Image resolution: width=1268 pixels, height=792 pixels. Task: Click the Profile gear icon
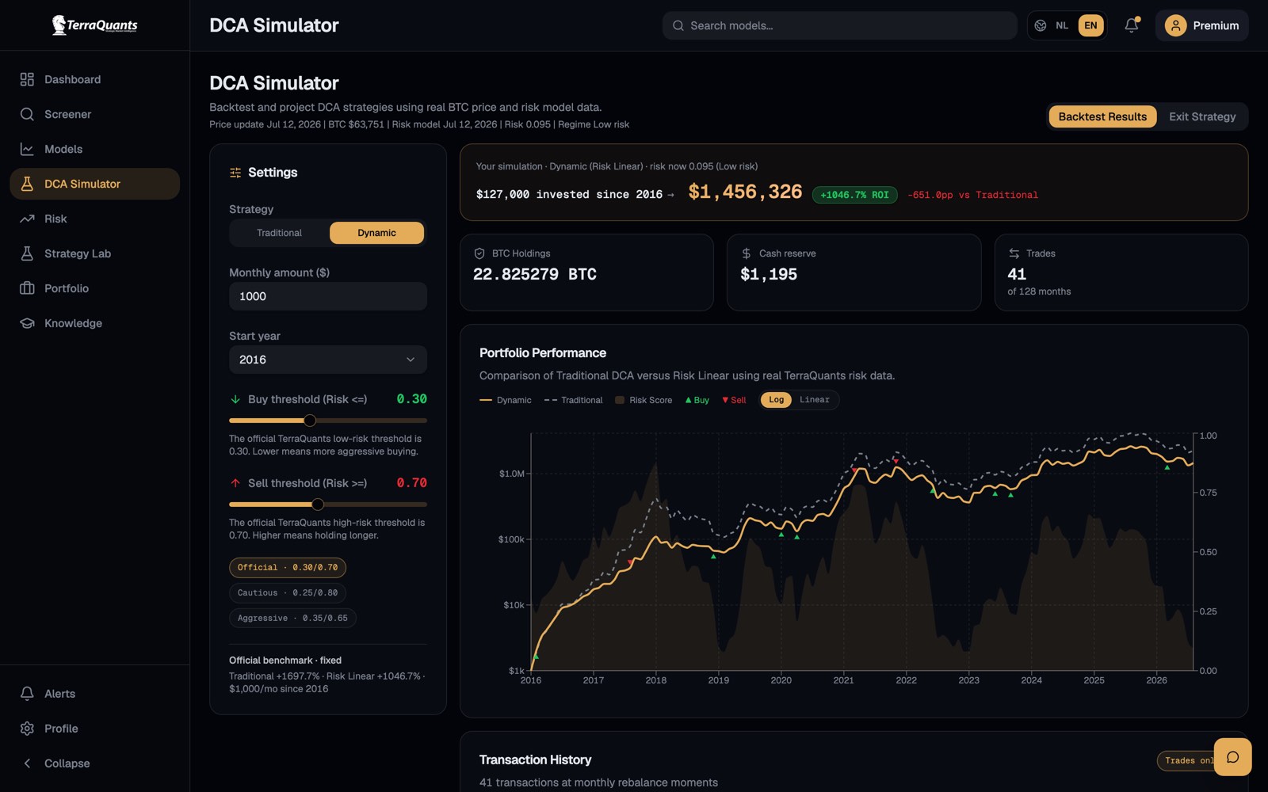pyautogui.click(x=27, y=729)
